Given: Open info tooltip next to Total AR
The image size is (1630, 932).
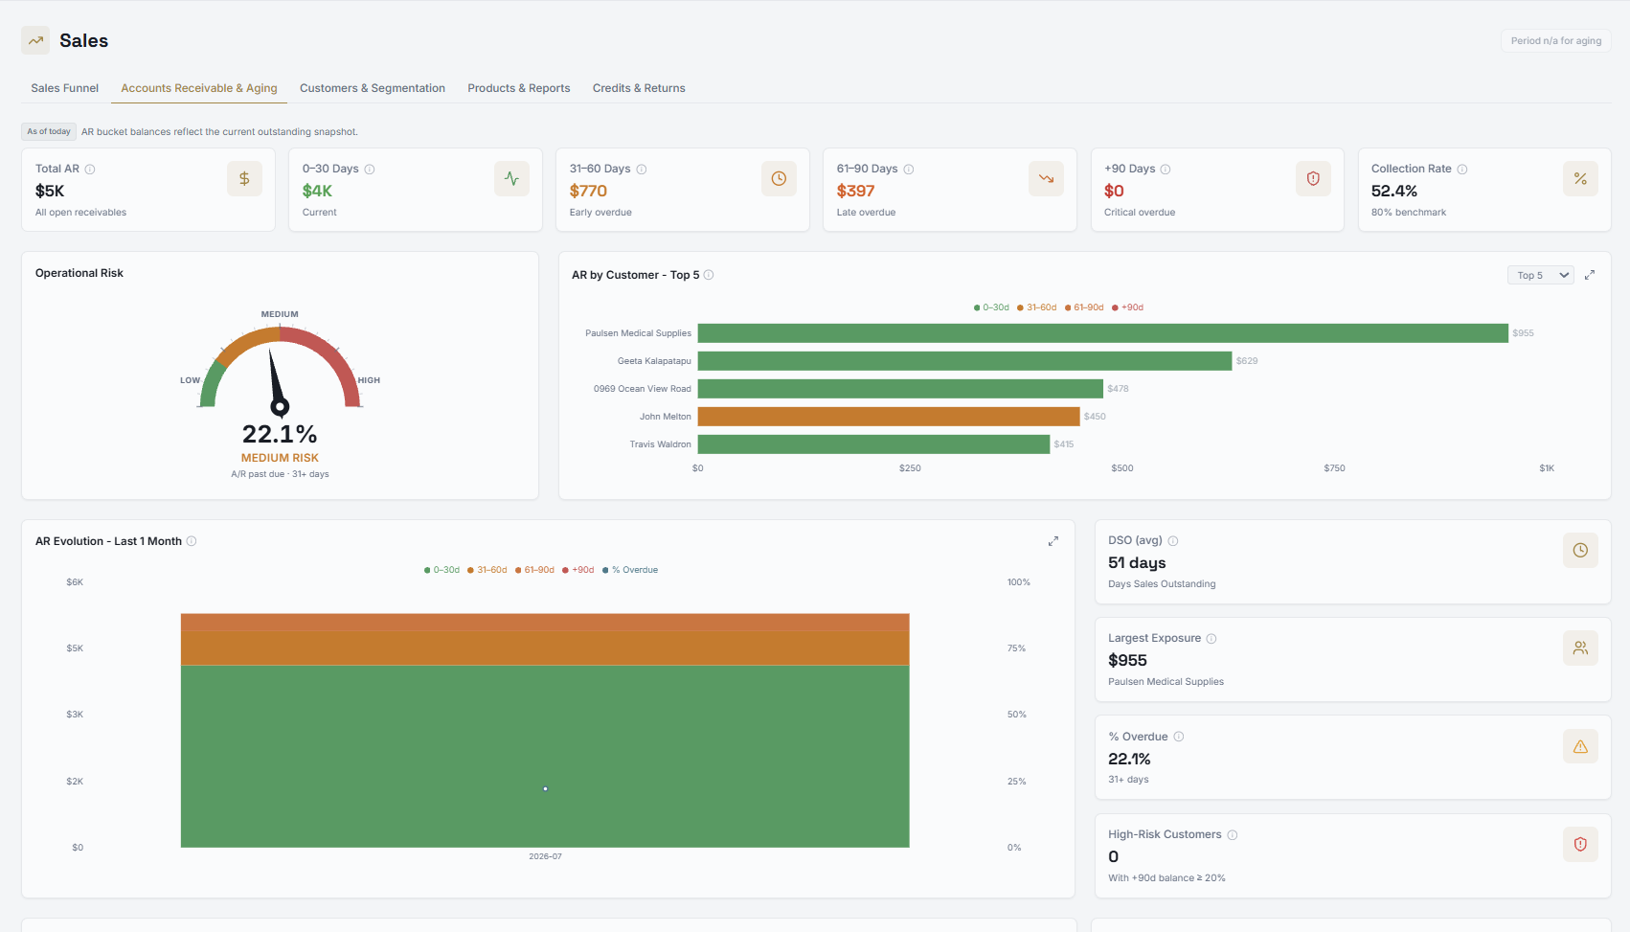Looking at the screenshot, I should click(90, 169).
